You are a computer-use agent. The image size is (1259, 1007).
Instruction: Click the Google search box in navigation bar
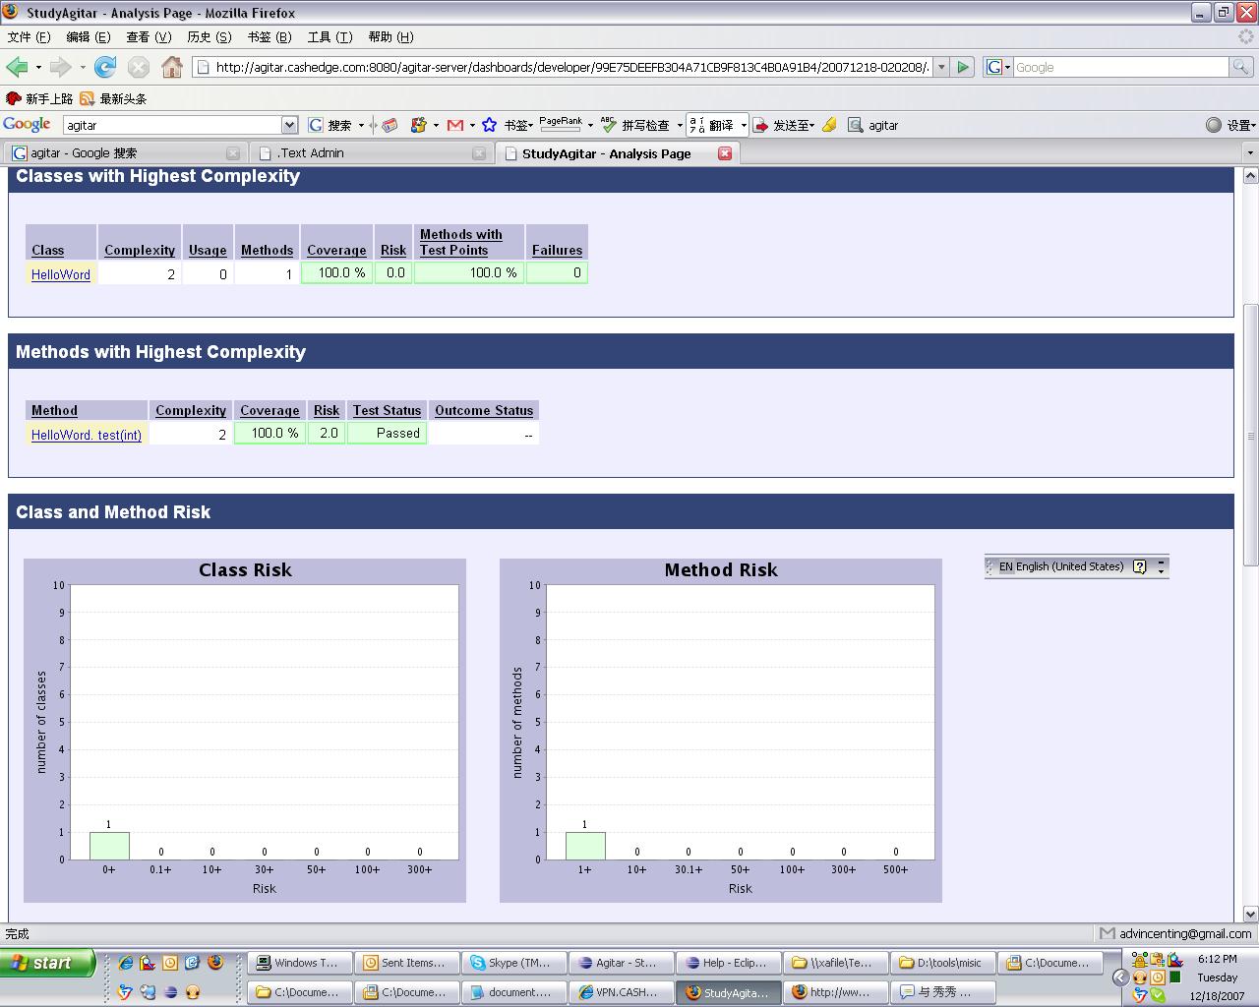(x=1120, y=67)
